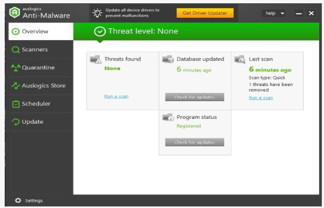Click the 'Program status' card title
This screenshot has width=324, height=208.
point(197,117)
